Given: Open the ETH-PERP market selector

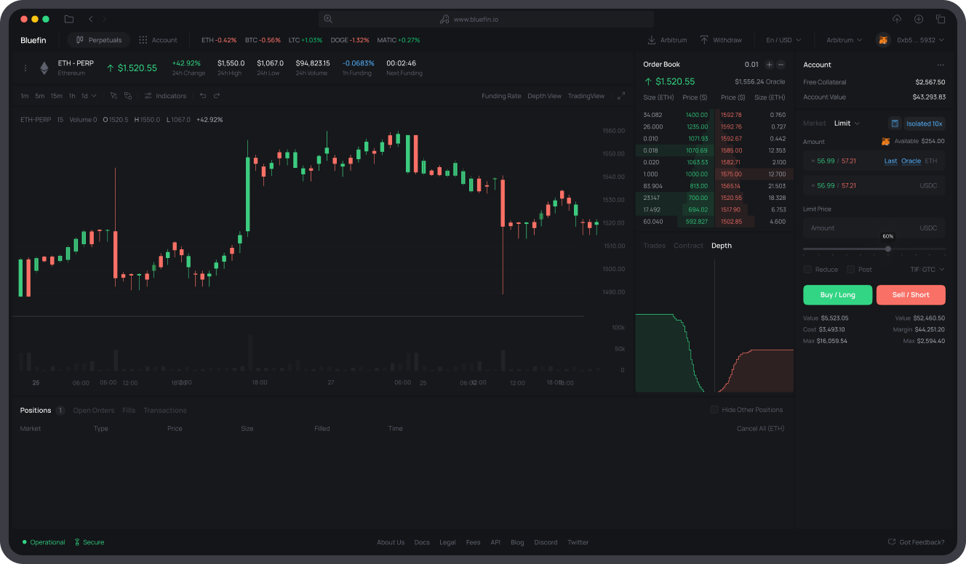Looking at the screenshot, I should 76,63.
